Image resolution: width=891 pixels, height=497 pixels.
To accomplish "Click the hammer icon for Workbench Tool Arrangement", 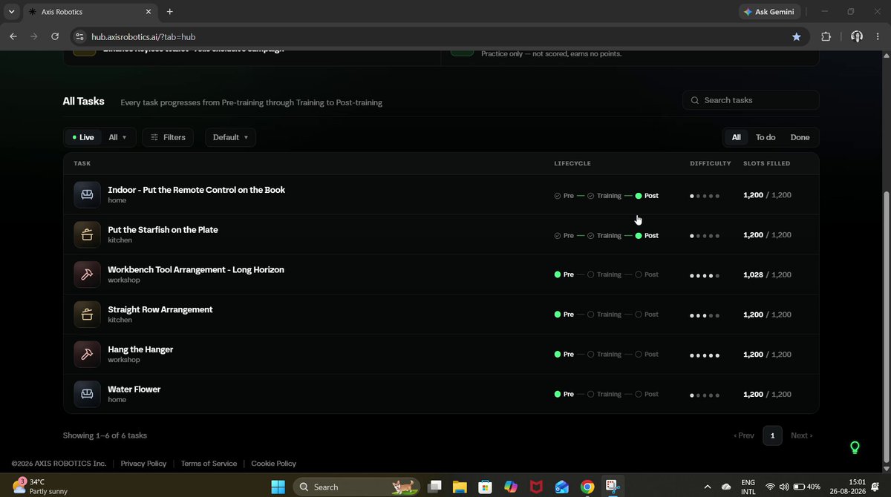I will tap(87, 274).
